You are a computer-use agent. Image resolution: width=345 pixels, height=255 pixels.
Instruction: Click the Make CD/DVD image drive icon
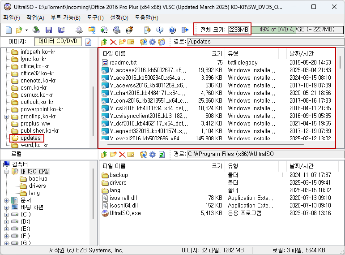coord(79,30)
